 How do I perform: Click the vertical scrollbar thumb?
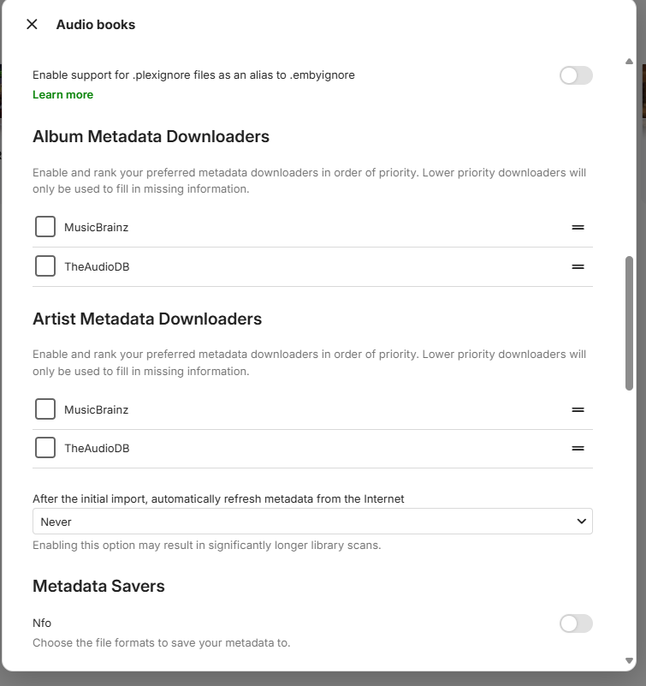[x=630, y=323]
